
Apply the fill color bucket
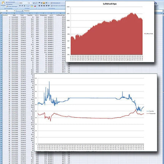tap(32, 6)
